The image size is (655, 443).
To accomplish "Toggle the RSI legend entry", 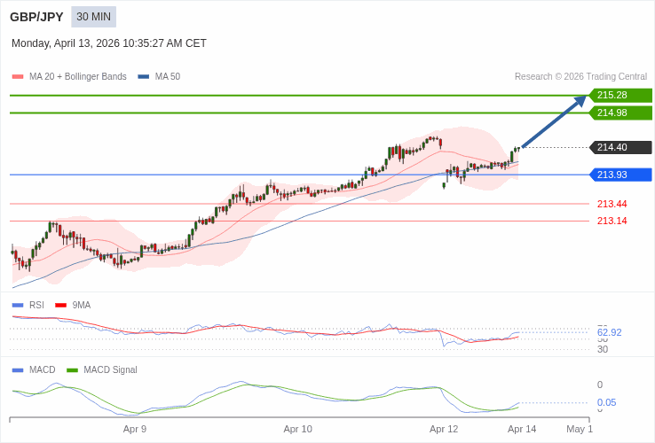I will [36, 305].
